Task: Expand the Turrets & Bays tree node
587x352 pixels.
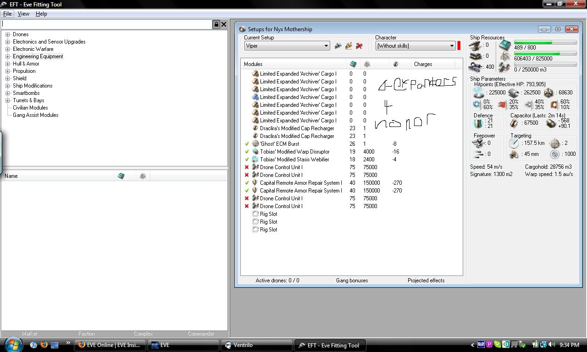Action: pos(7,100)
